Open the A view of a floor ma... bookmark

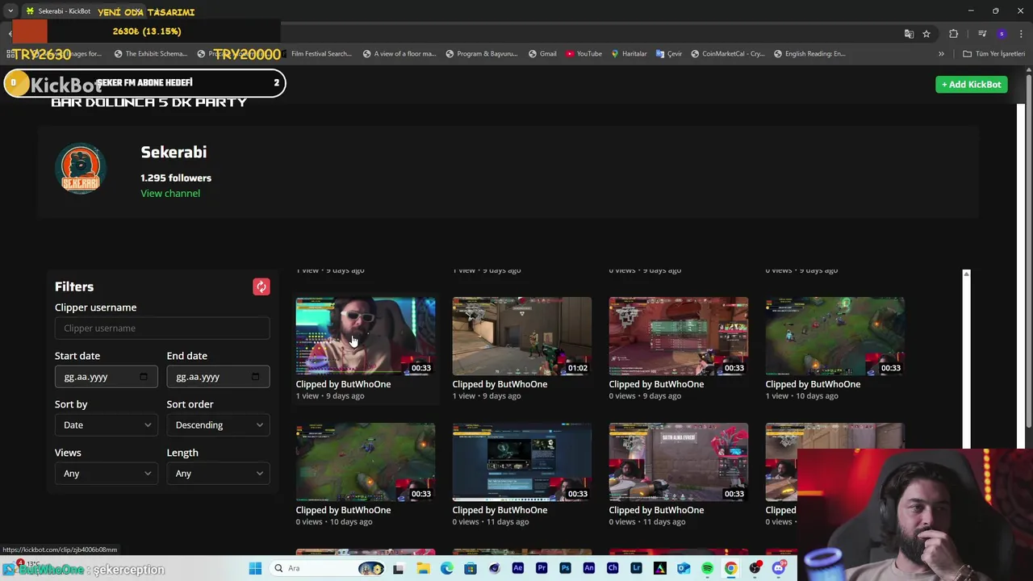pyautogui.click(x=399, y=54)
